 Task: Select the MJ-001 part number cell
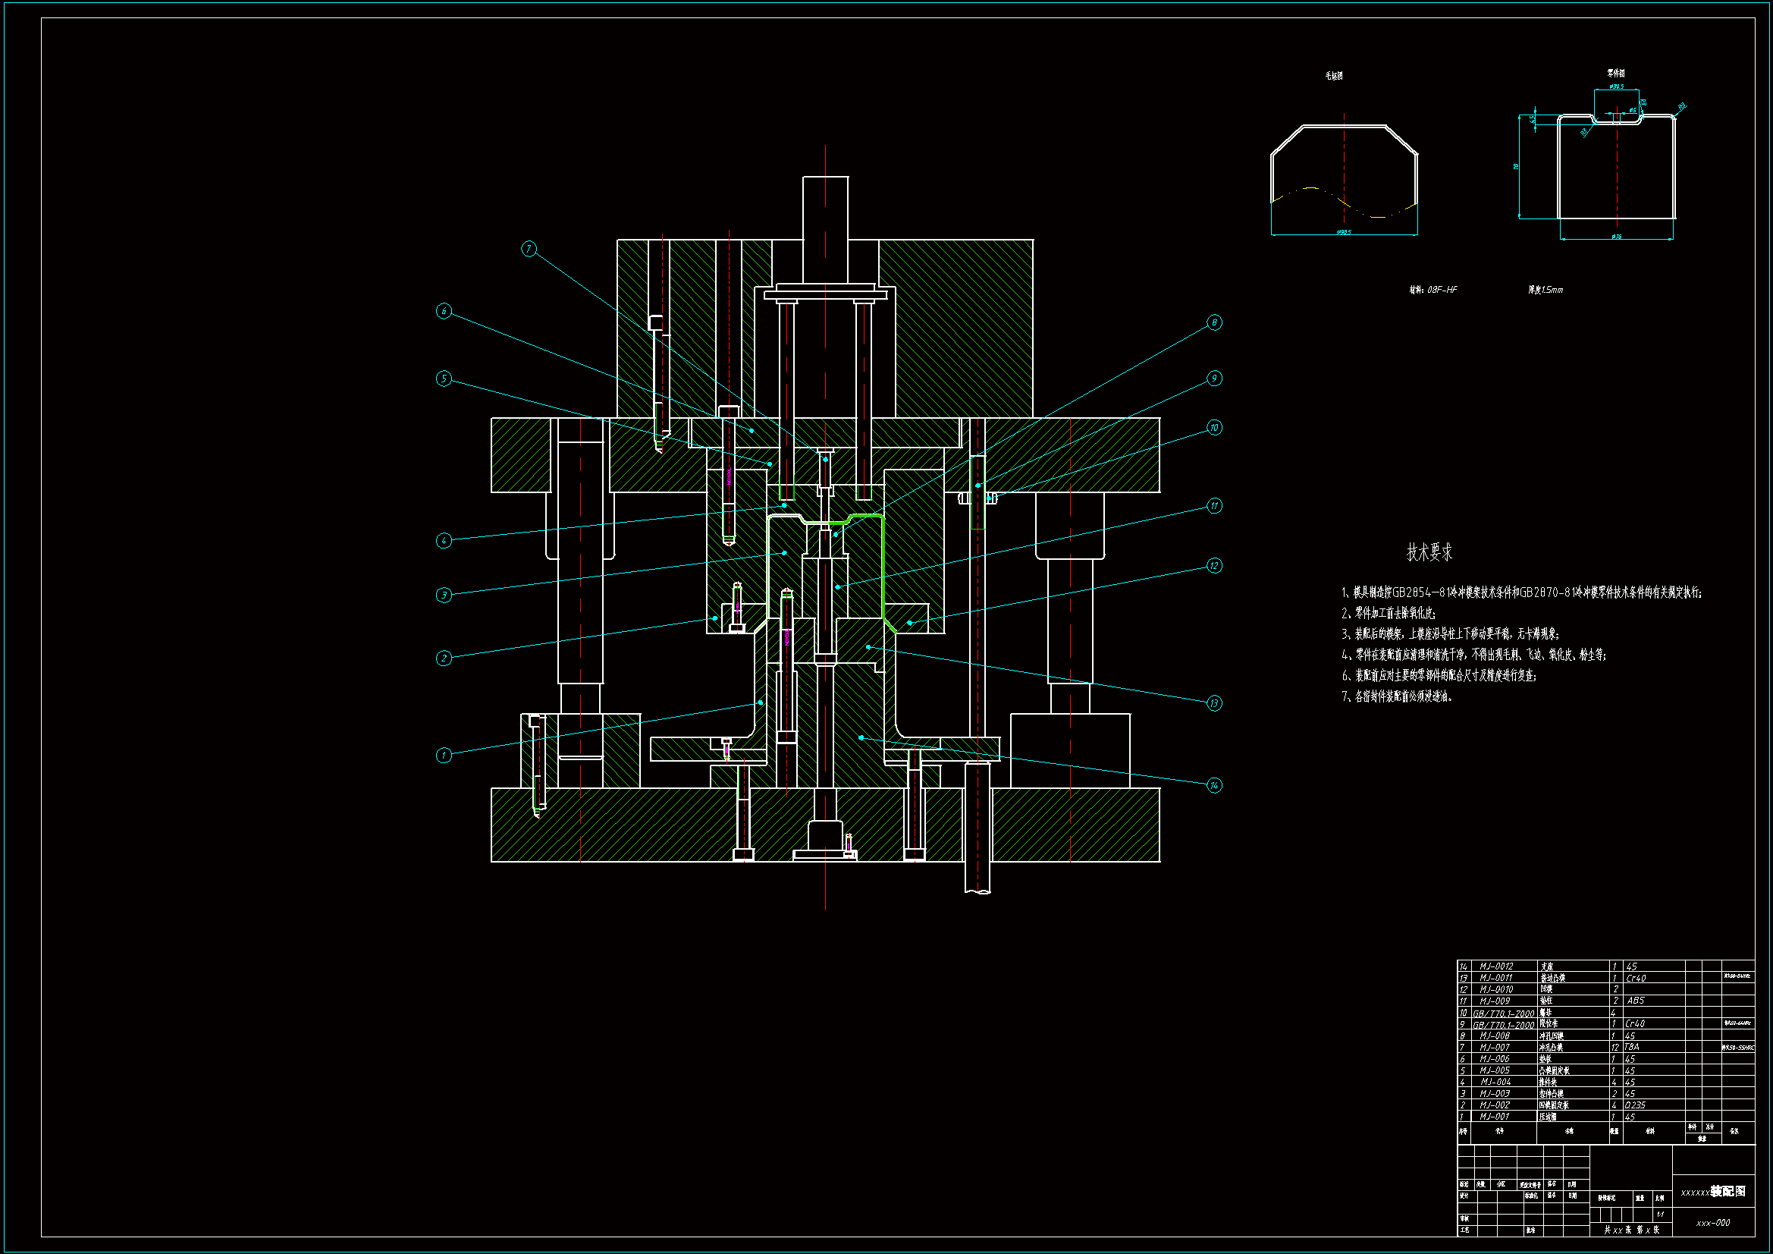(x=1494, y=1117)
